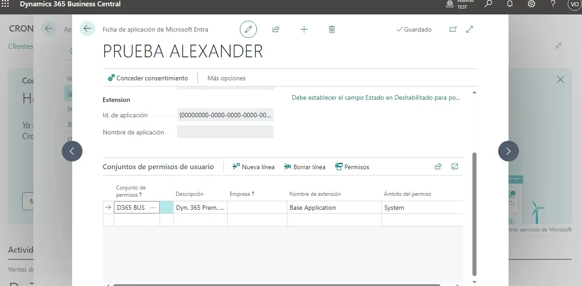Screen dimensions: 582x286
Task: Sort by Conjunto de permisos column header
Action: point(131,191)
